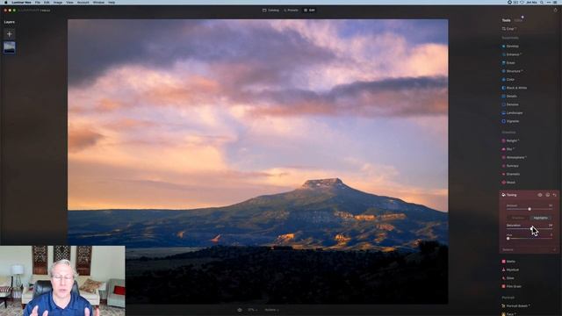Expand the bottom row of the Toning panel

coord(529,249)
